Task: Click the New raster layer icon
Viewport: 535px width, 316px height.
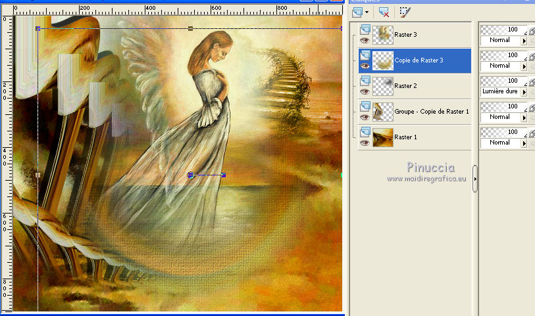Action: click(x=357, y=12)
